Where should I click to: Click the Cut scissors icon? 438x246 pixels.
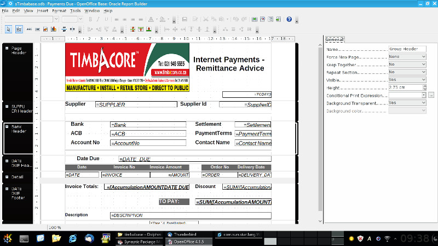[206, 19]
